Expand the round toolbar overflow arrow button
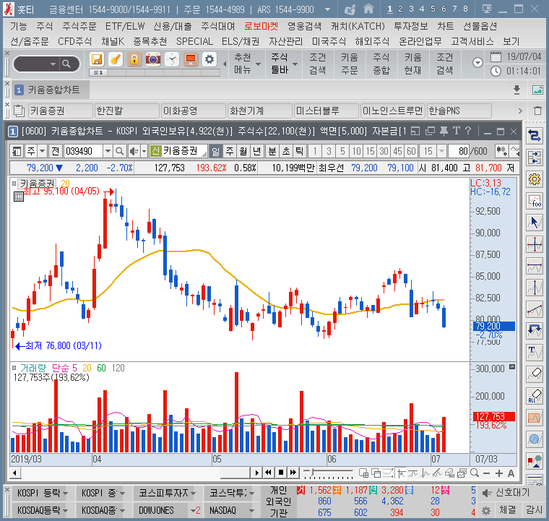 [477, 63]
